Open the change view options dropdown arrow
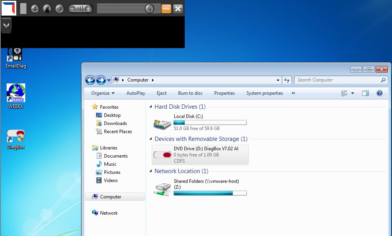The height and width of the screenshot is (236, 392). pos(352,93)
